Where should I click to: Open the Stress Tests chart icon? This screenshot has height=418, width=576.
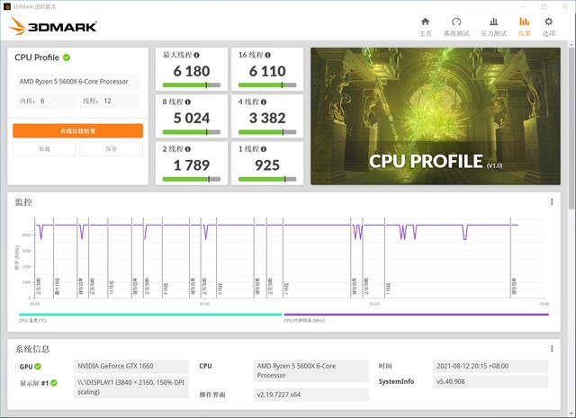[x=494, y=22]
